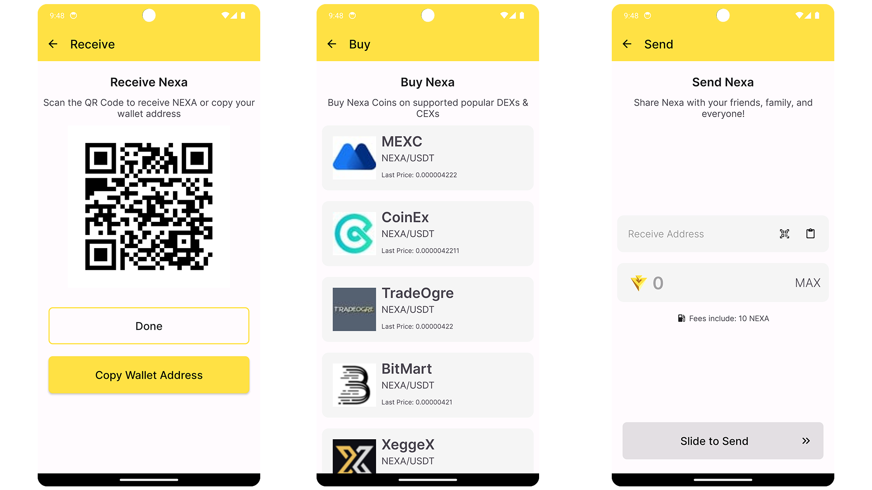Tap the QR code scanner icon
The image size is (872, 490).
click(x=784, y=233)
